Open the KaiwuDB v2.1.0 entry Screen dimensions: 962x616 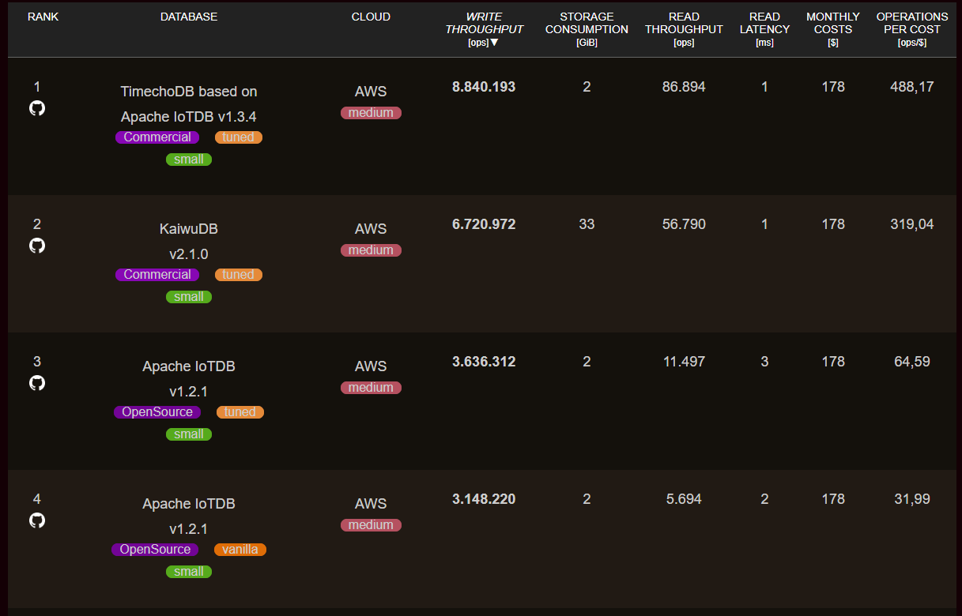coord(189,241)
